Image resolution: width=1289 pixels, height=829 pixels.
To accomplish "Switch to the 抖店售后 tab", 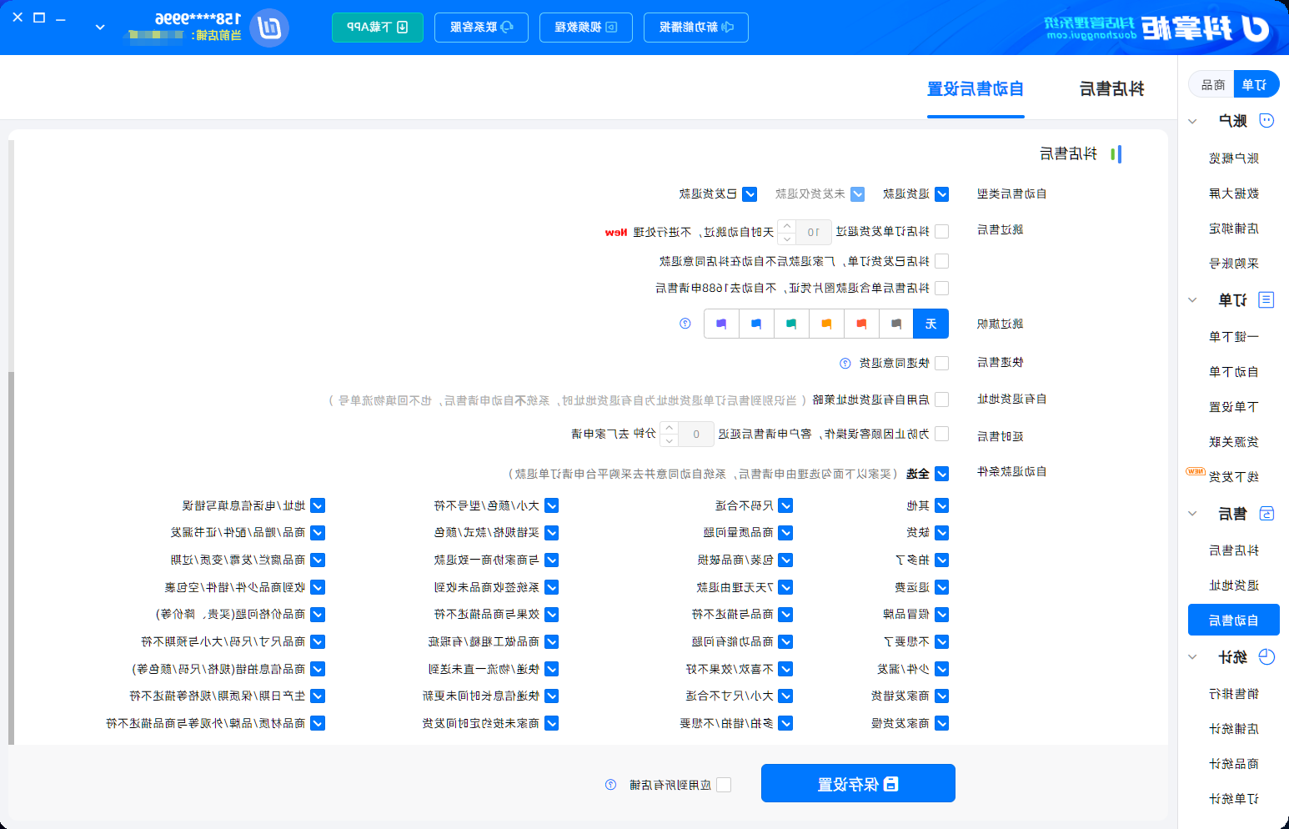I will click(1111, 89).
